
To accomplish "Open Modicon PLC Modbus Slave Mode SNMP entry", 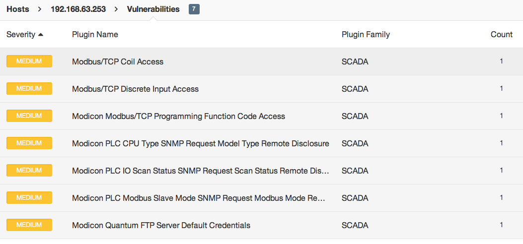I will pyautogui.click(x=198, y=198).
